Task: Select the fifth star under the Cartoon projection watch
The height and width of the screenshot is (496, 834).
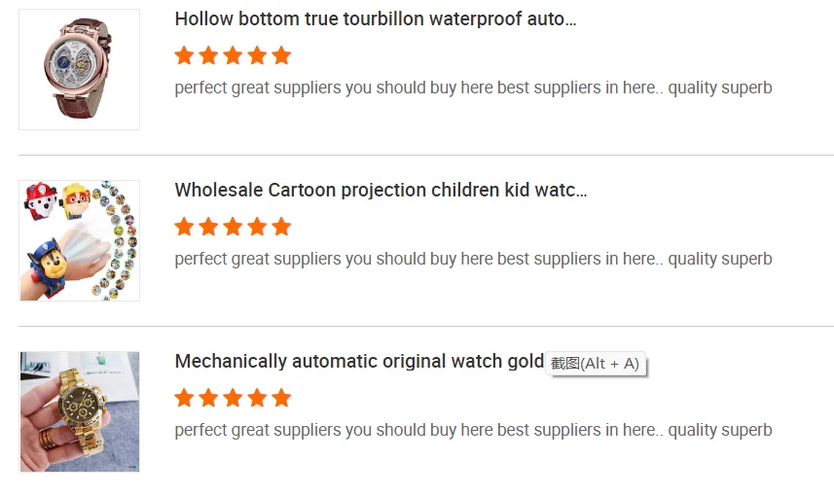Action: [281, 227]
